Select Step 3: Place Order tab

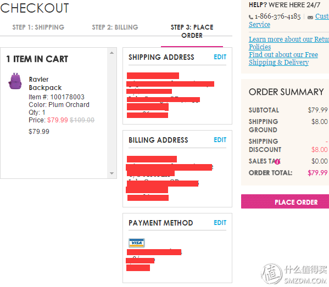(192, 31)
